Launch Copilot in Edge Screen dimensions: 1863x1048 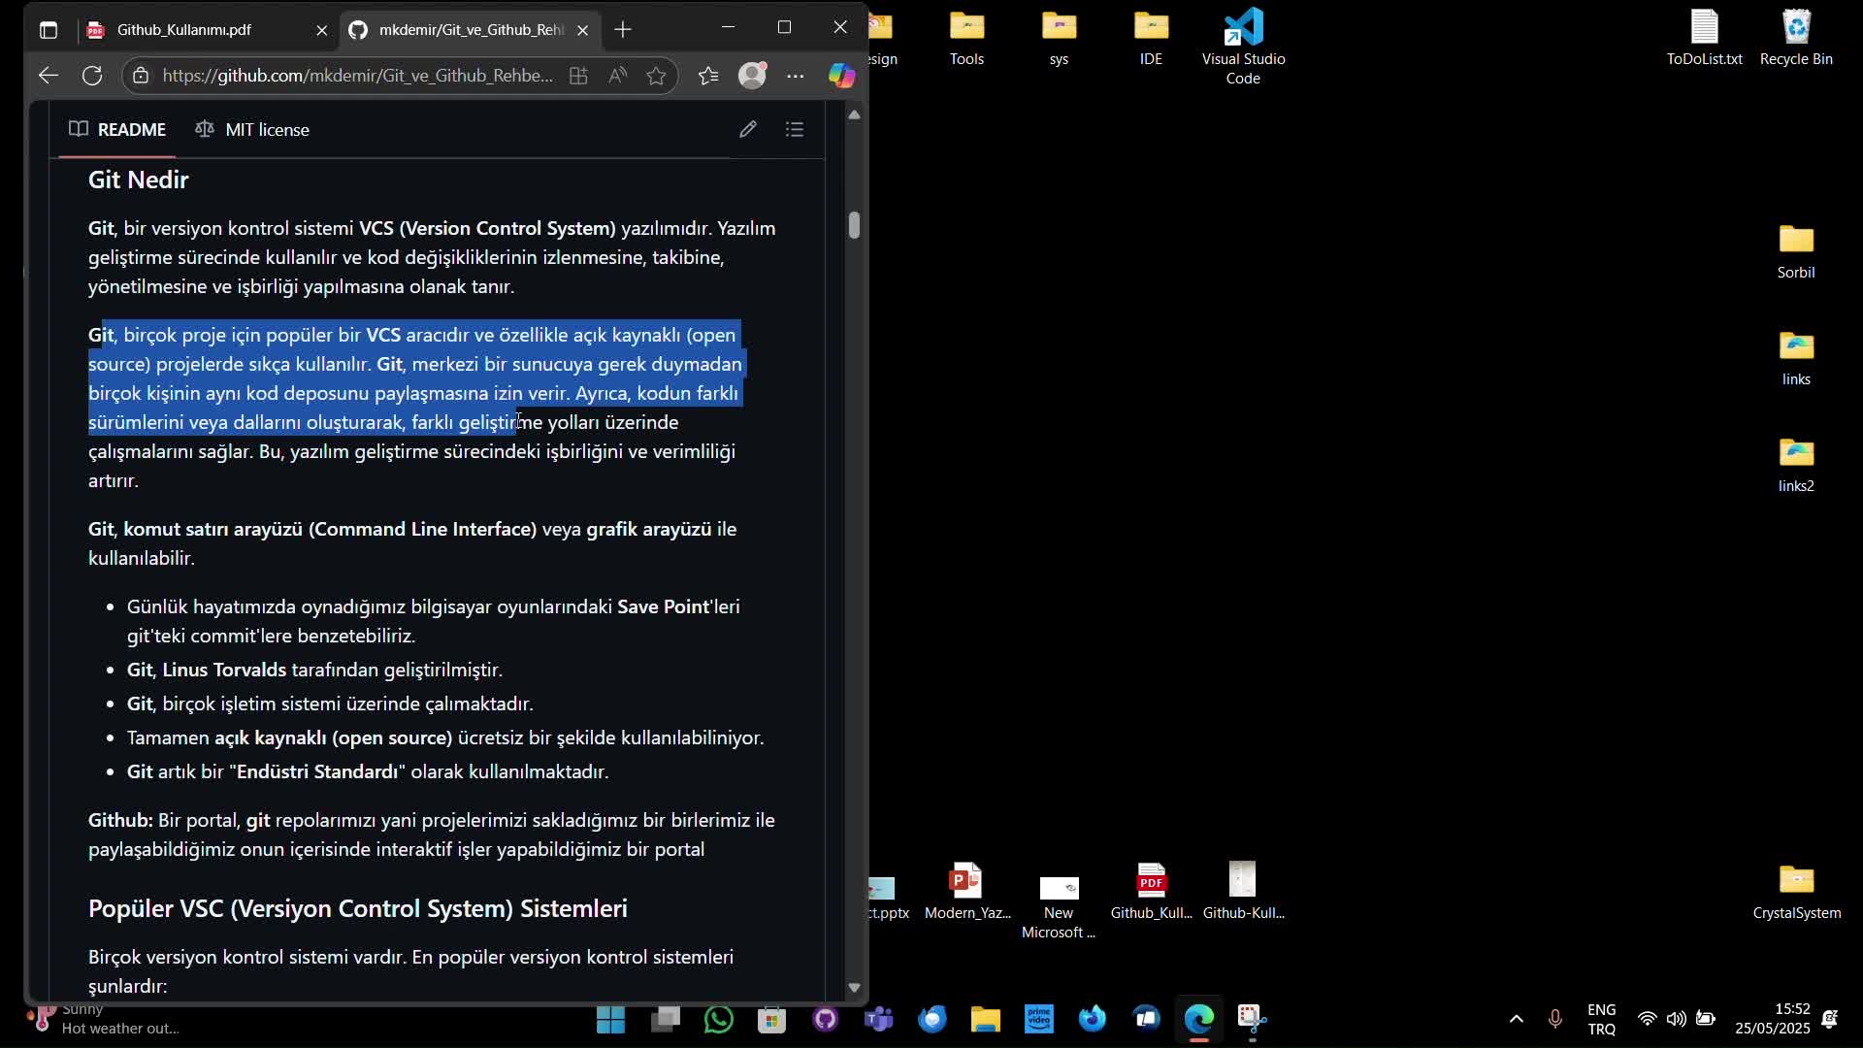click(x=841, y=76)
